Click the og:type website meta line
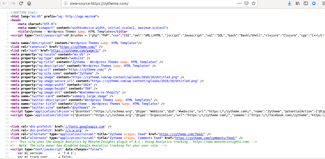325x159 pixels. click(50, 58)
